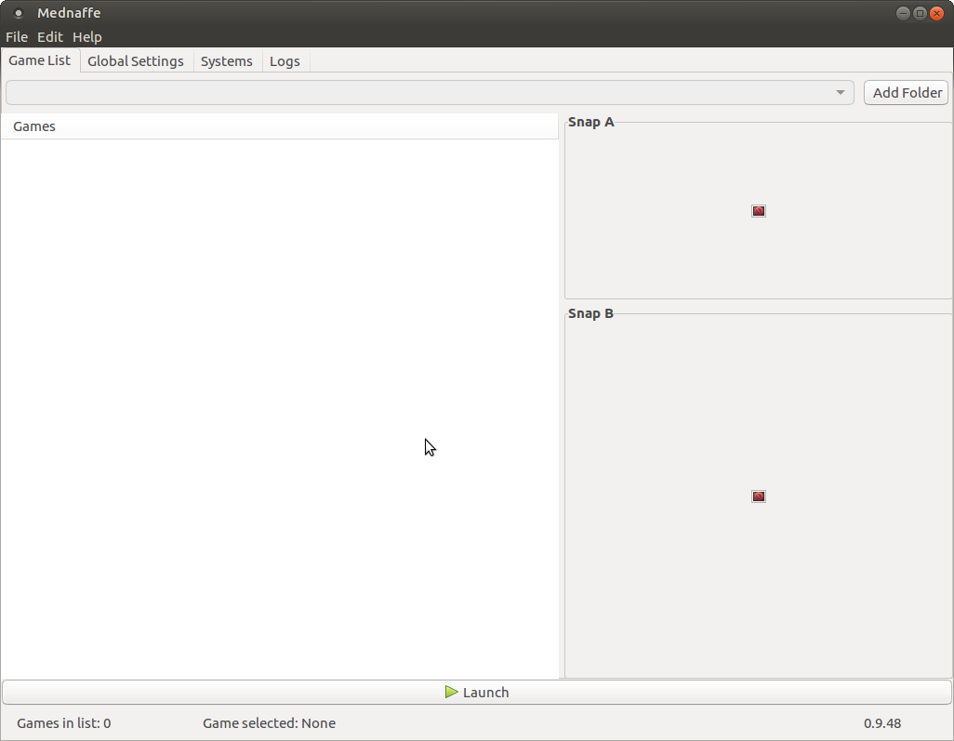
Task: Open the Edit menu
Action: point(50,37)
